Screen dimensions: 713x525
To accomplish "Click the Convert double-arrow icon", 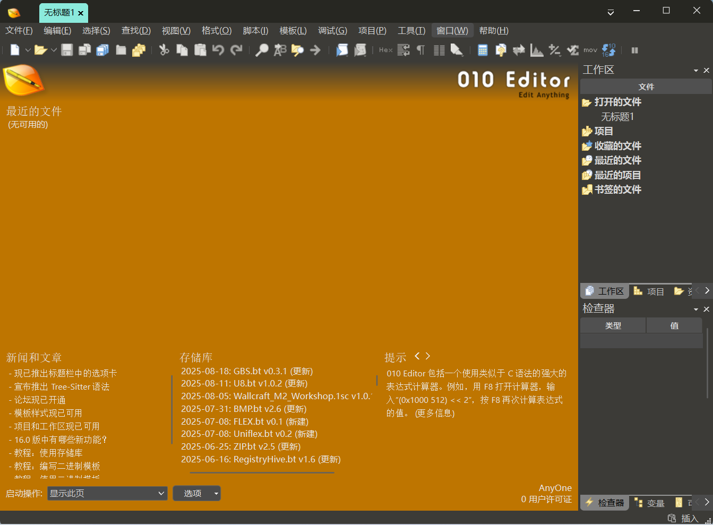I will pos(519,50).
